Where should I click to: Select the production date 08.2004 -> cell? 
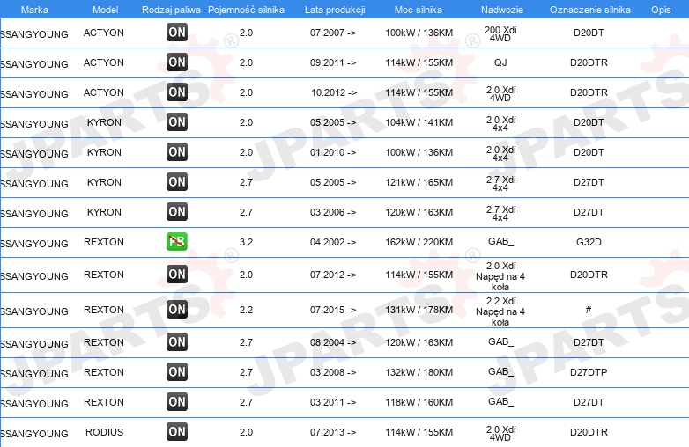pyautogui.click(x=333, y=342)
